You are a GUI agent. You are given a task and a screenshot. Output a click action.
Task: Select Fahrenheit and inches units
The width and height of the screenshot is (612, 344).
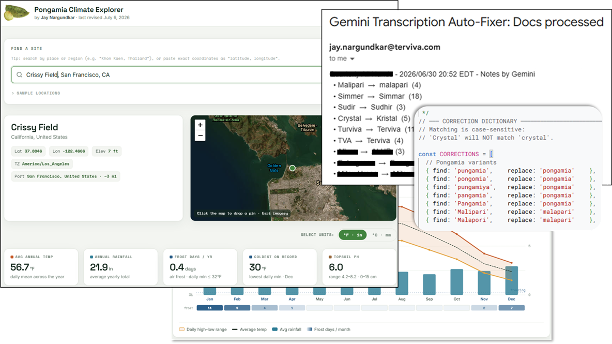[353, 235]
